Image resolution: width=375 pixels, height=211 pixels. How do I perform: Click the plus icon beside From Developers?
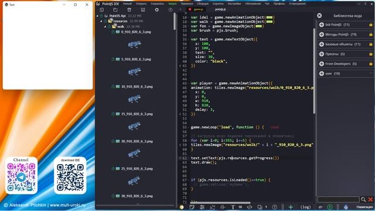(x=322, y=64)
